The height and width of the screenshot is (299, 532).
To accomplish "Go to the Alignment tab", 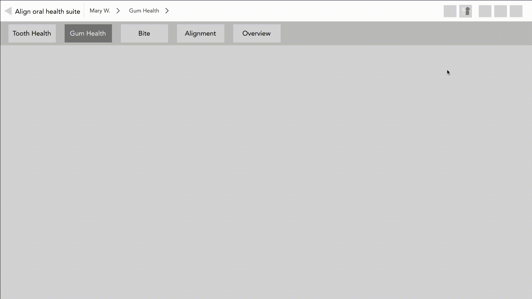I will [201, 33].
